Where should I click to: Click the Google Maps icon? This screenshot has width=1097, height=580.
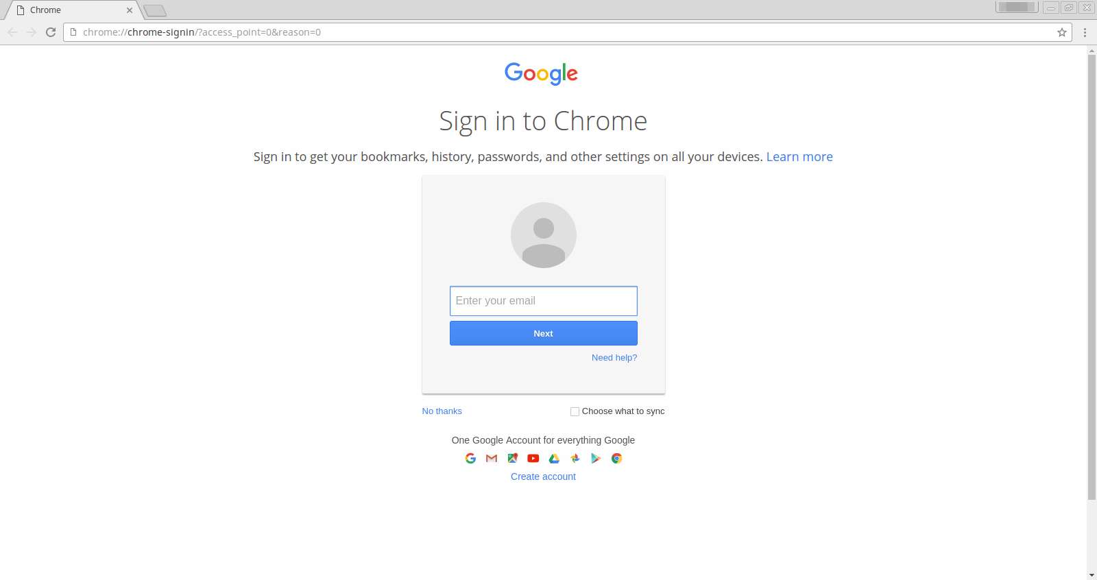click(x=512, y=458)
